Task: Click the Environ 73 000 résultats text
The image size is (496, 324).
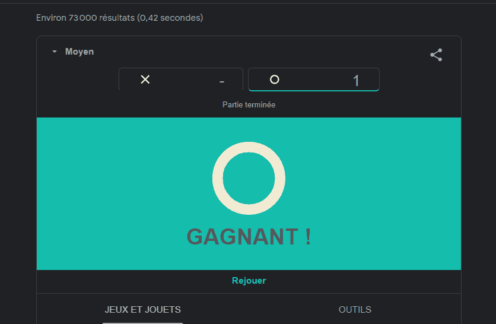Action: (x=85, y=18)
